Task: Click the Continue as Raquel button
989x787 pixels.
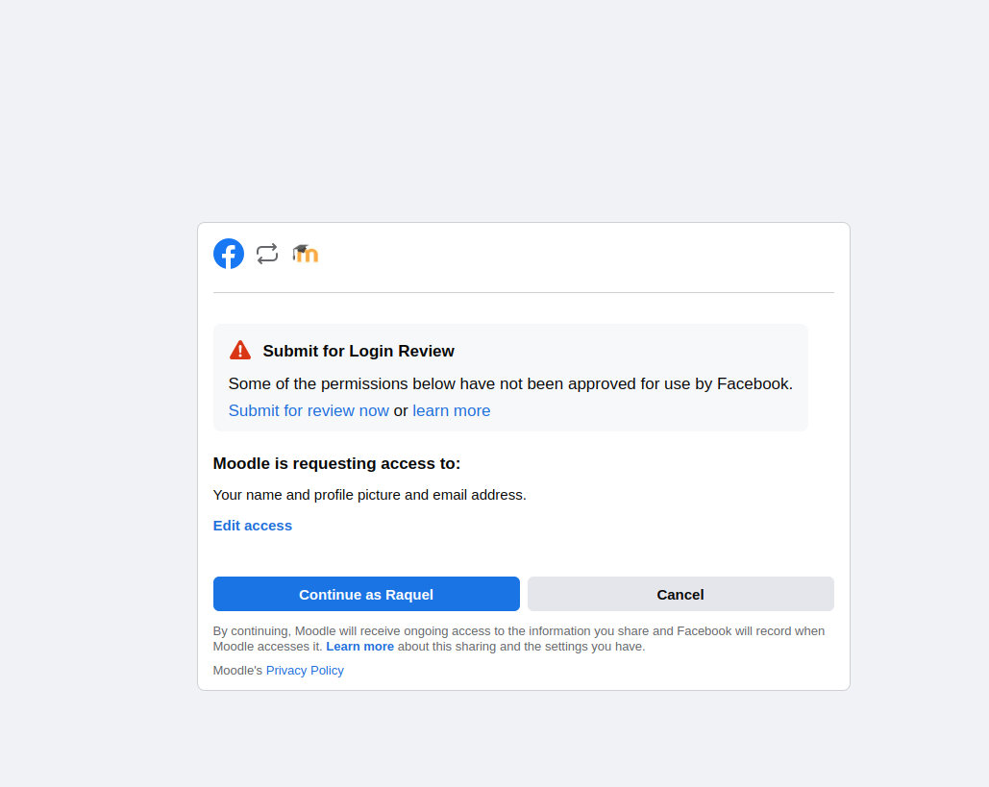Action: (x=366, y=594)
